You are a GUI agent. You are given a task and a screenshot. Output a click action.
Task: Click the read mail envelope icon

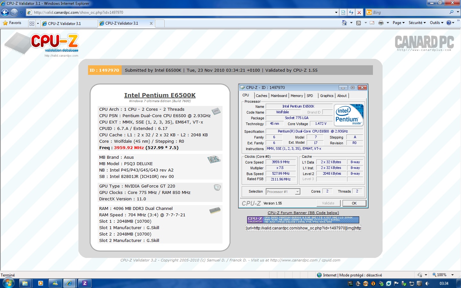(372, 23)
